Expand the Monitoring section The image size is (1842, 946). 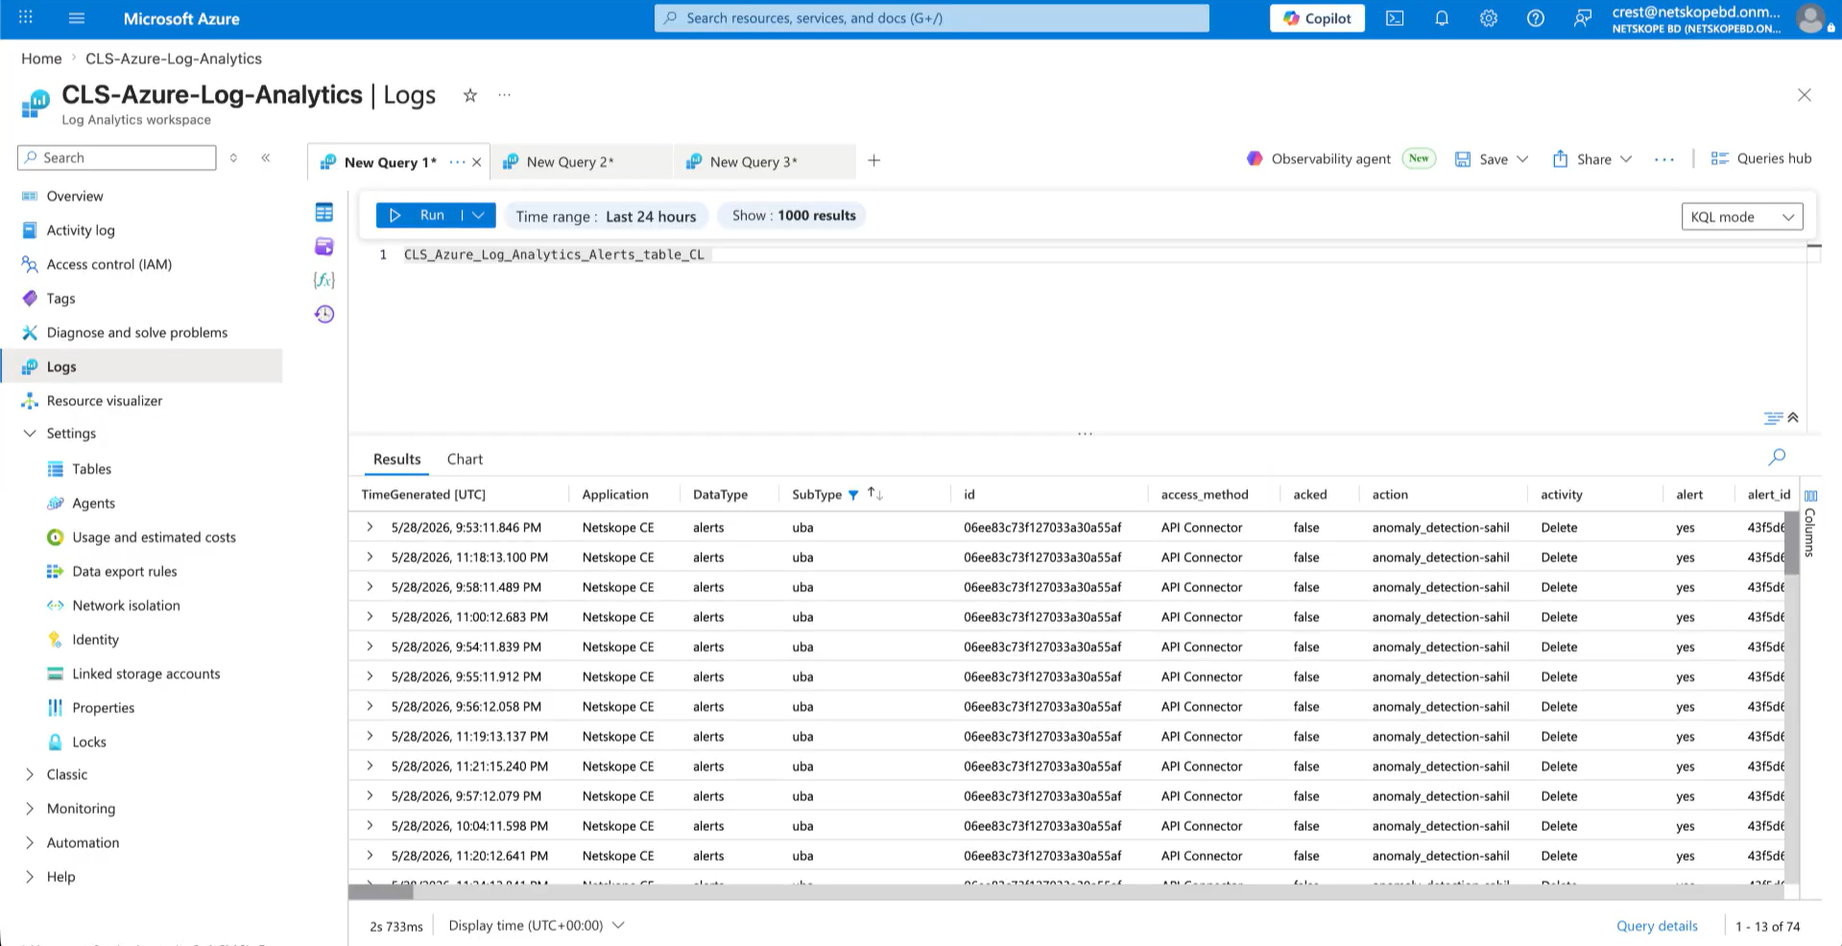[x=30, y=809]
